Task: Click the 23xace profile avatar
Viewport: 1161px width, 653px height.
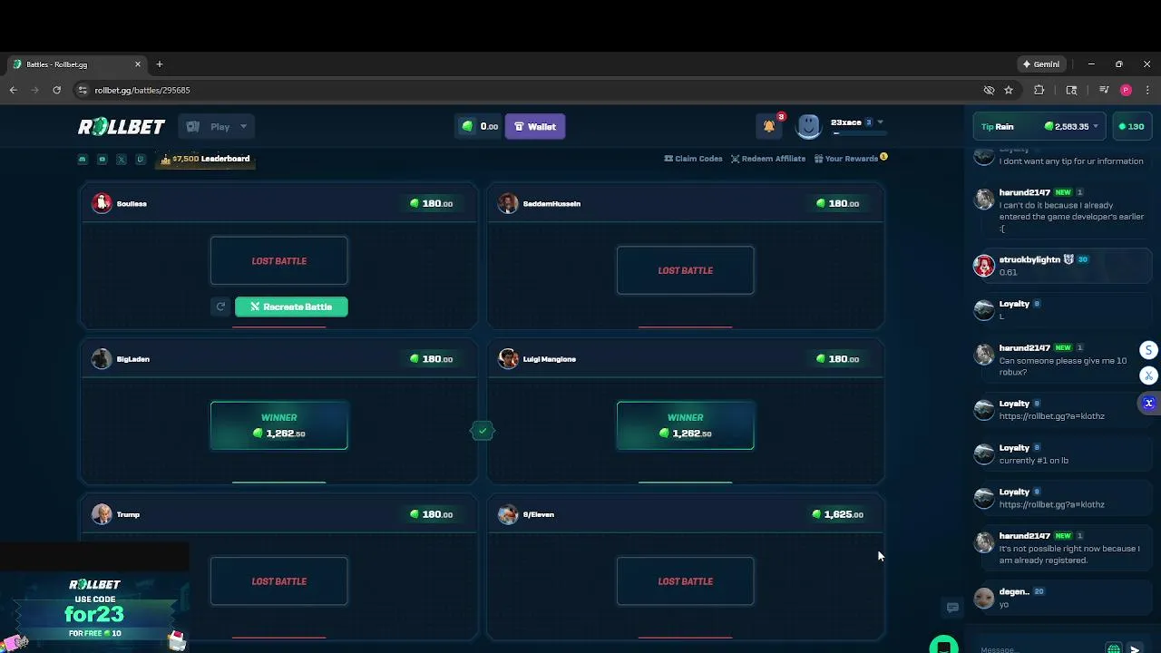Action: [x=808, y=126]
